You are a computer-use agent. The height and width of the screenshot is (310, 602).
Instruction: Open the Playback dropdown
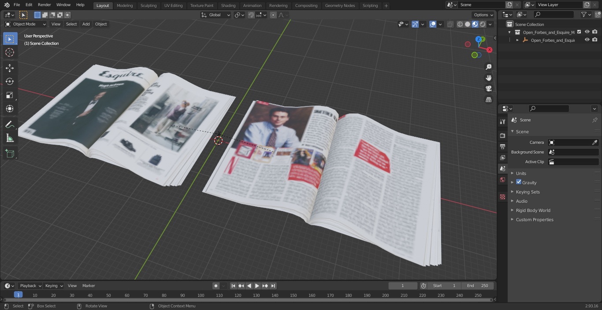pyautogui.click(x=30, y=286)
